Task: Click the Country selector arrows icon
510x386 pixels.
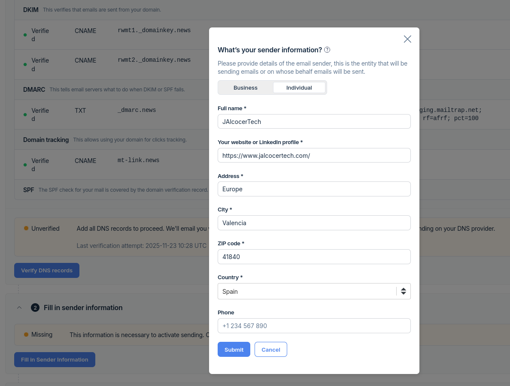Action: tap(404, 291)
